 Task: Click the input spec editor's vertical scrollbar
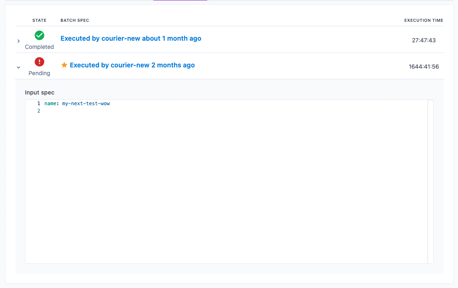click(430, 182)
